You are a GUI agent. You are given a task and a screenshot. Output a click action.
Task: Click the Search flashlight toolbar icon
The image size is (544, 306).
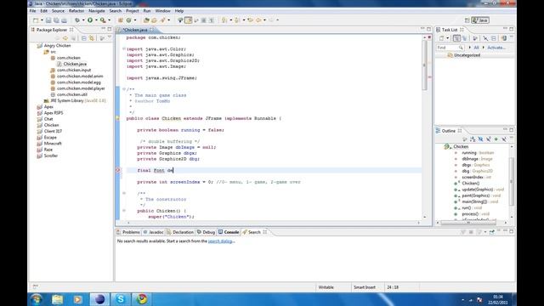162,20
